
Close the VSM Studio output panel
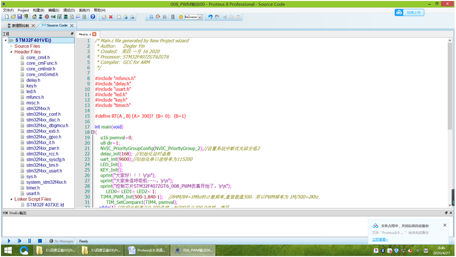pyautogui.click(x=451, y=213)
